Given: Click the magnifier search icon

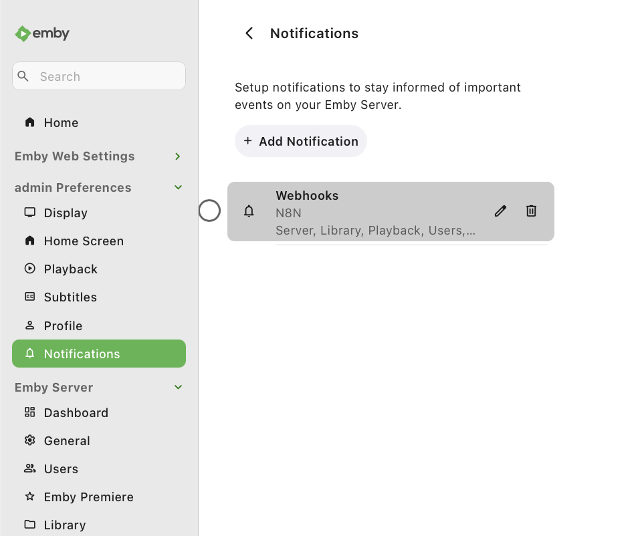Looking at the screenshot, I should 23,76.
